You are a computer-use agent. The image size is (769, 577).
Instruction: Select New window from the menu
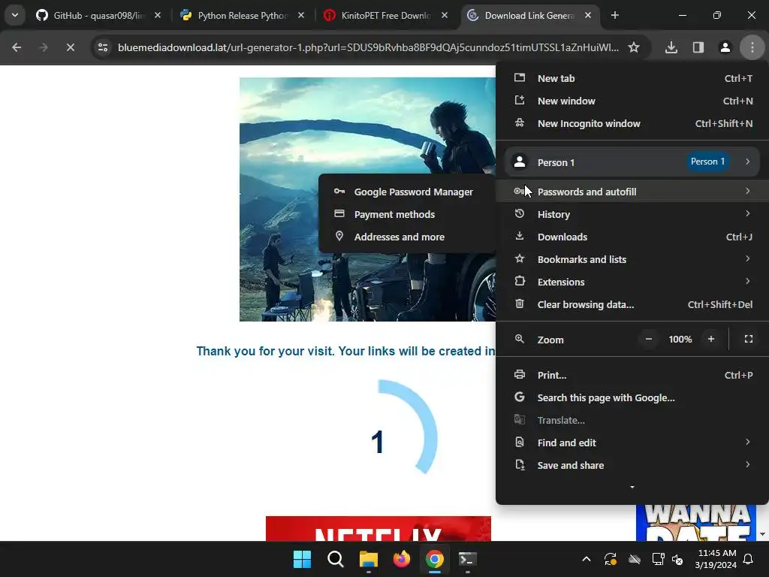tap(632, 101)
